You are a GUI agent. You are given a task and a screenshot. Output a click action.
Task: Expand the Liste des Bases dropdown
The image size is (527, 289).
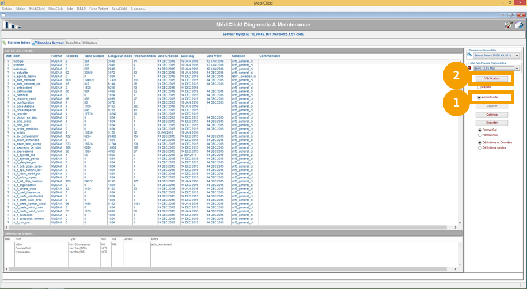click(517, 68)
